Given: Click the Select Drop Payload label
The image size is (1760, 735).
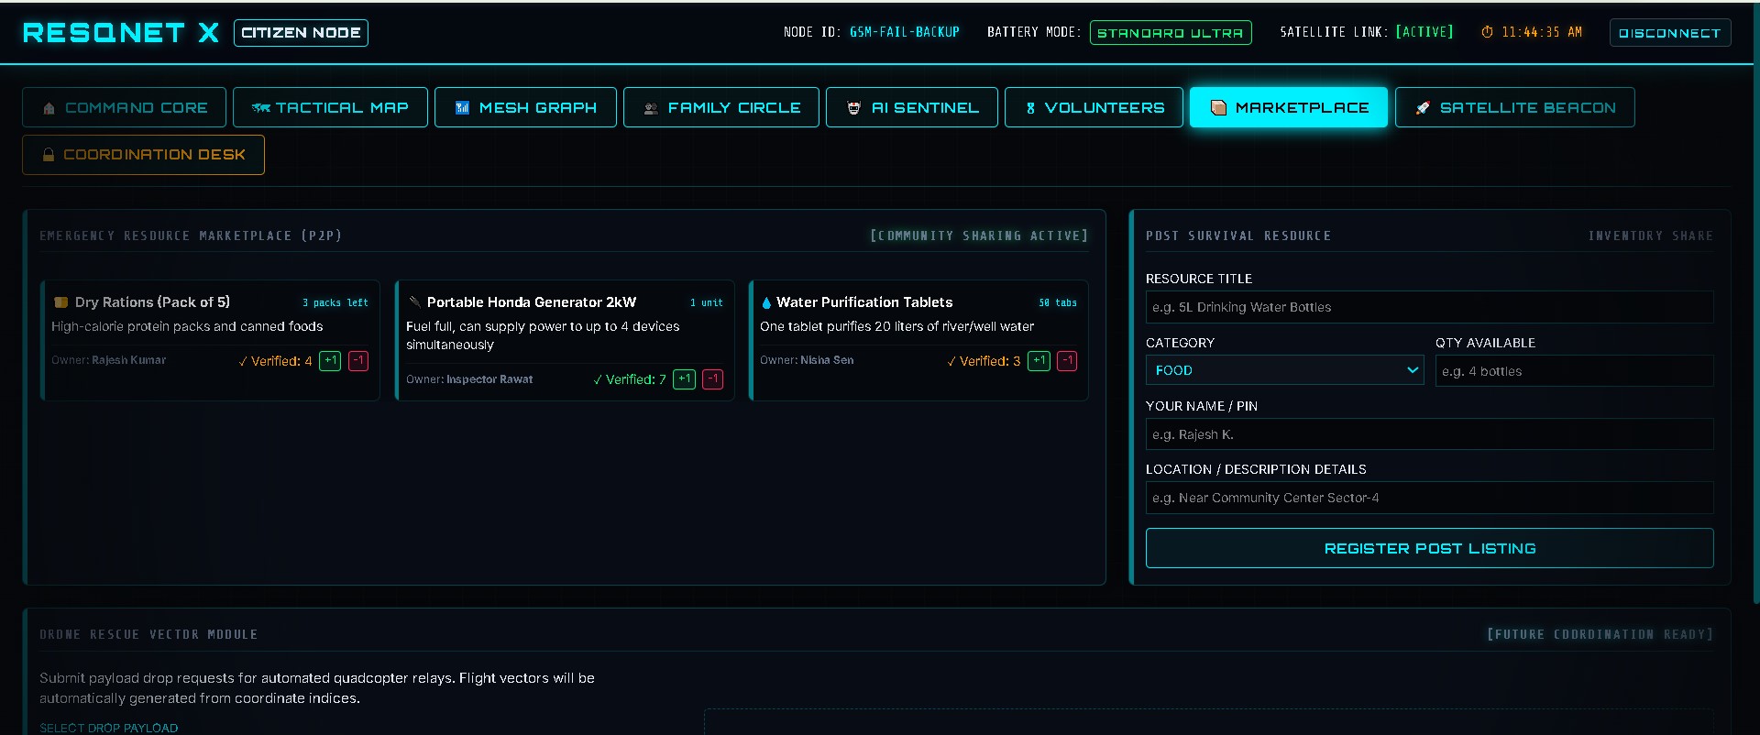Looking at the screenshot, I should [109, 728].
